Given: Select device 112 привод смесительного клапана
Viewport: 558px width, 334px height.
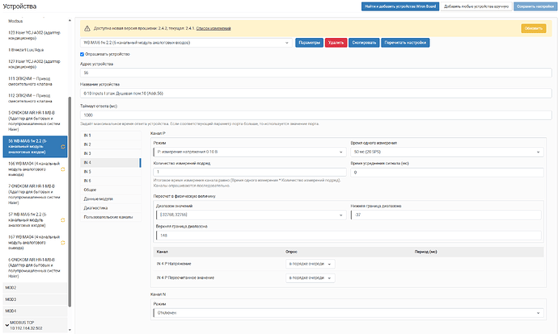Looking at the screenshot, I should (x=36, y=98).
